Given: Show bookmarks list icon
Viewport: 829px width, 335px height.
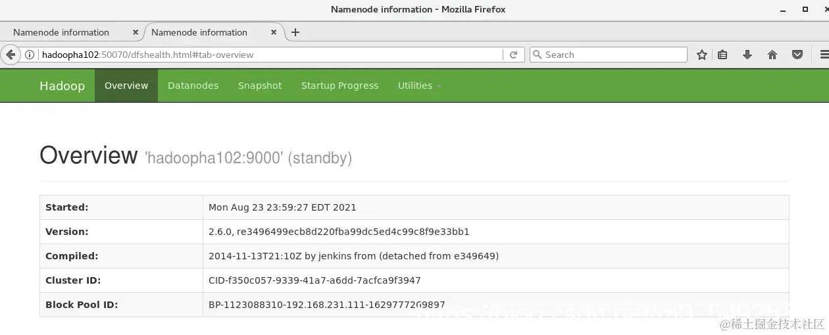Looking at the screenshot, I should click(x=722, y=55).
